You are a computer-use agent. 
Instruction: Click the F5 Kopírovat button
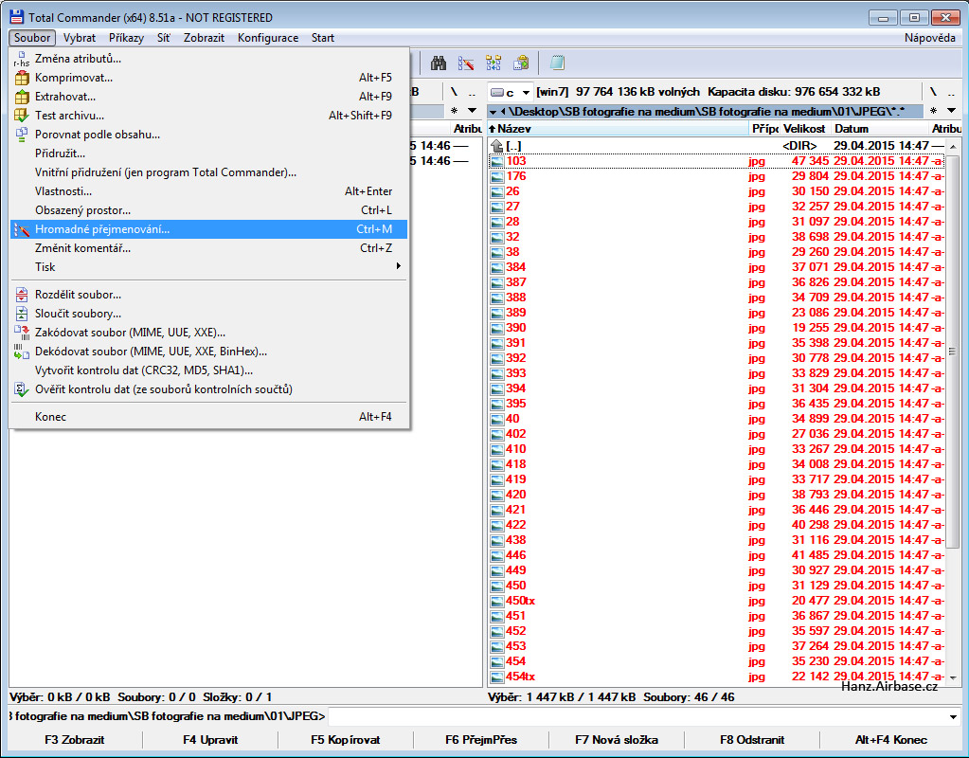pyautogui.click(x=346, y=740)
